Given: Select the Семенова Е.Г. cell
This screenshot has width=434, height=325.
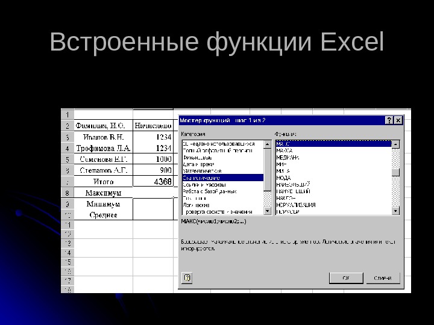Looking at the screenshot, I should 103,159.
